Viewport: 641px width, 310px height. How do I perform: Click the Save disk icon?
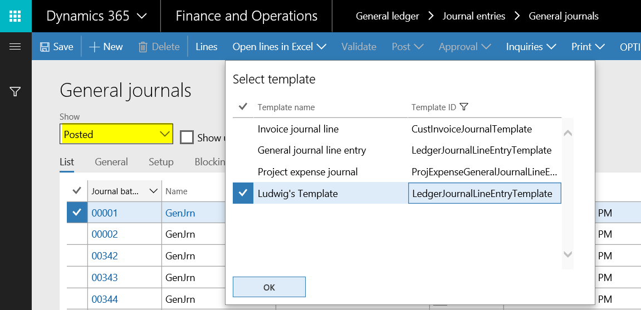coord(45,47)
